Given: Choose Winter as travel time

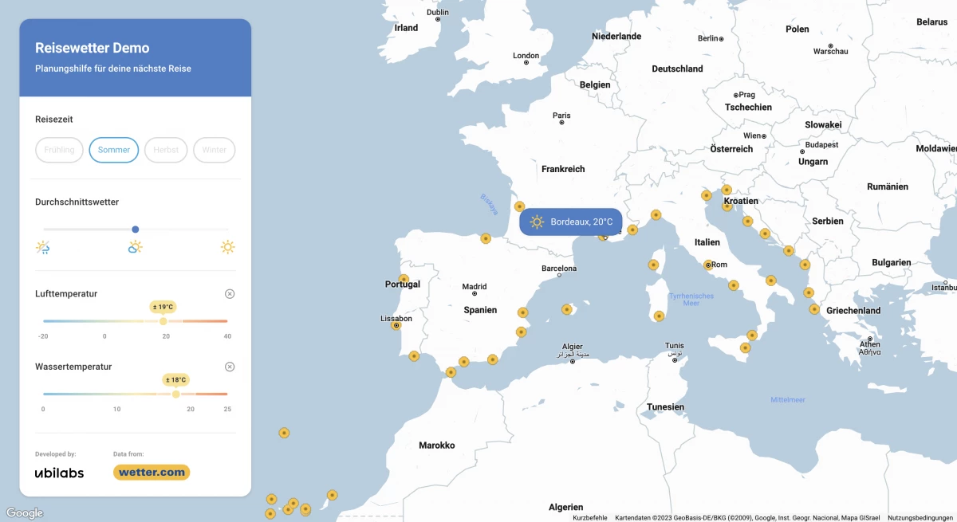Looking at the screenshot, I should [x=214, y=150].
